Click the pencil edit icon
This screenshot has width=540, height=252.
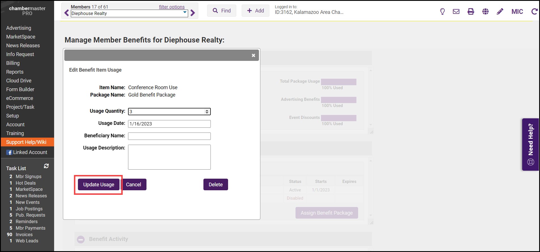click(500, 12)
